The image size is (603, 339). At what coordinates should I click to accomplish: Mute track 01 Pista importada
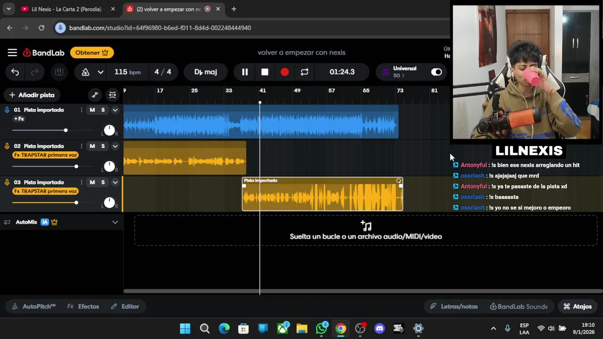coord(92,110)
